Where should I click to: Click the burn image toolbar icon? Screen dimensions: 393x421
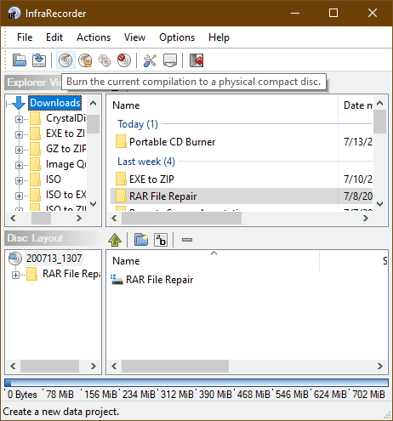tap(85, 60)
